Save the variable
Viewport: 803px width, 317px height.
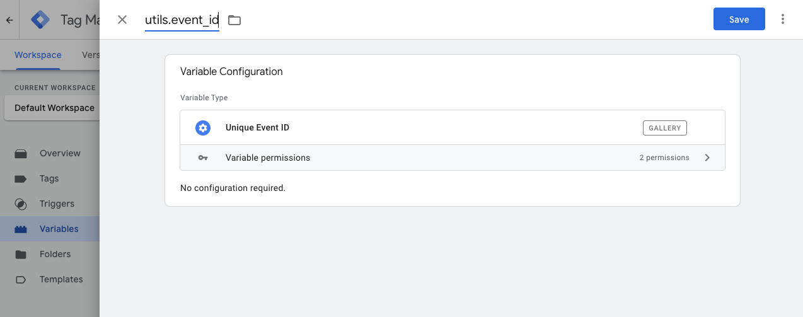(739, 20)
